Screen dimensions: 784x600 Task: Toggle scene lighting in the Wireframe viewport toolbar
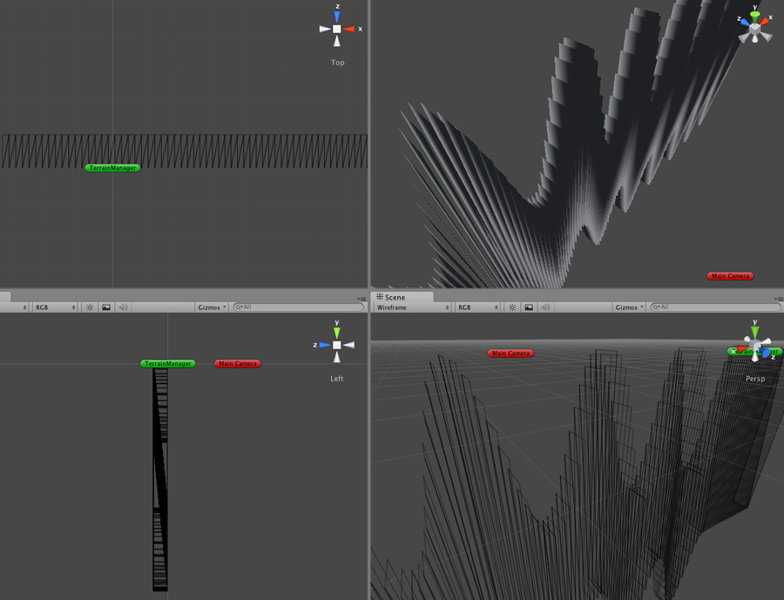click(x=511, y=307)
